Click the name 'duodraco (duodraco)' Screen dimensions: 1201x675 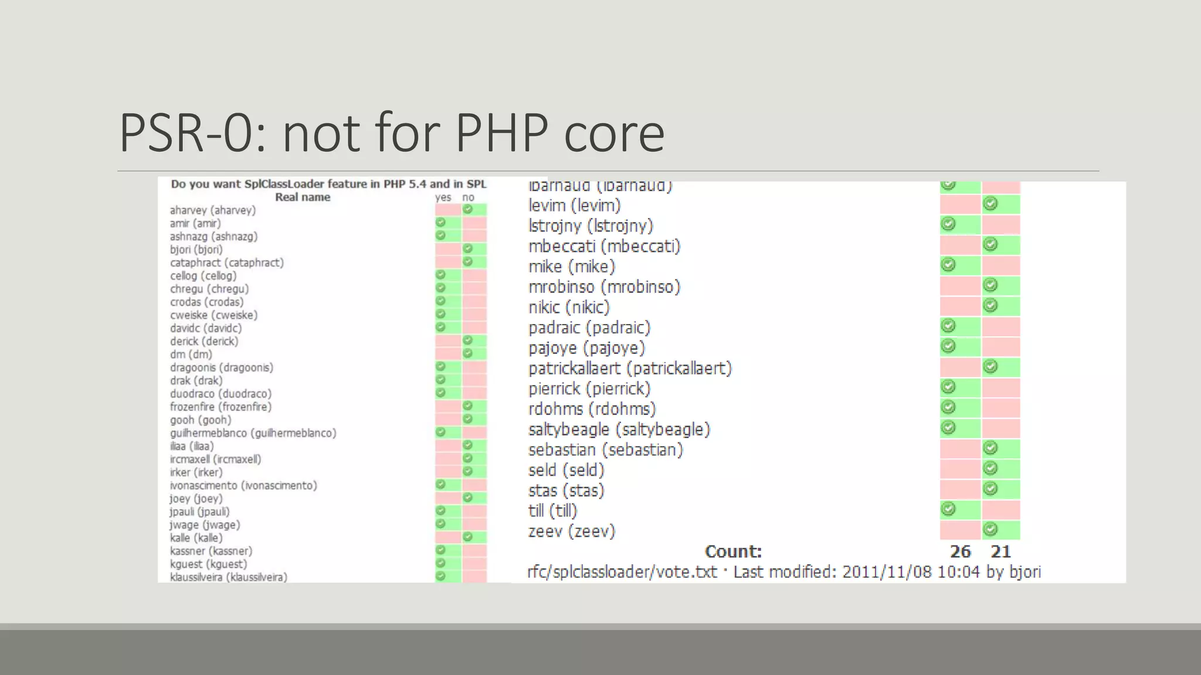220,394
